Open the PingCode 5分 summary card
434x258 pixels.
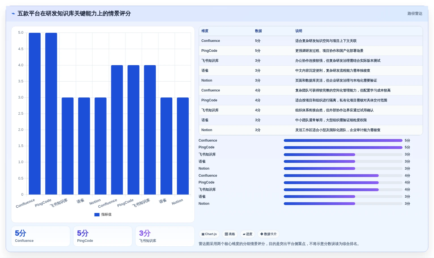(x=103, y=236)
